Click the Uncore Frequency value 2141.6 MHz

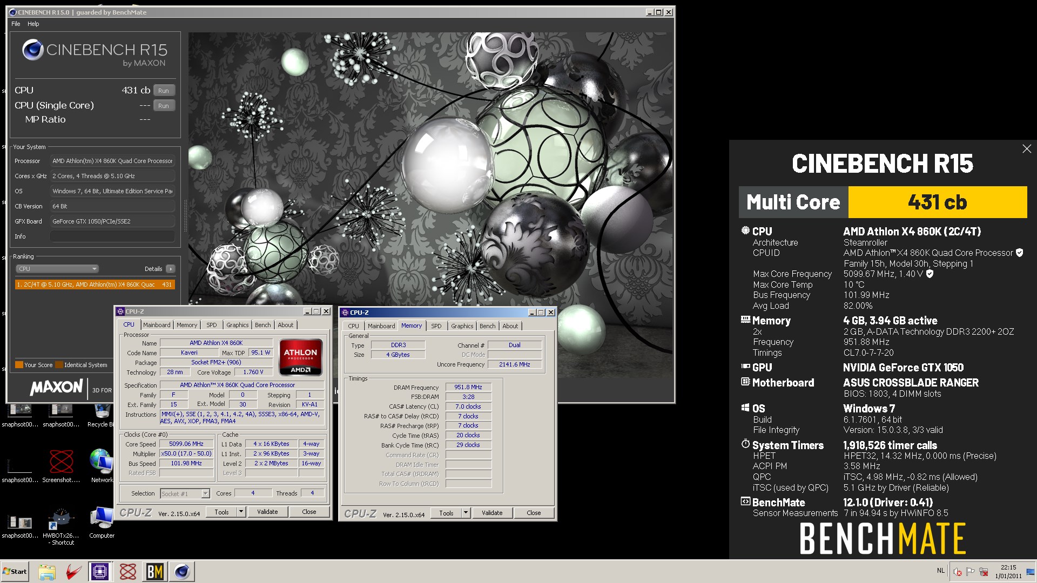pyautogui.click(x=515, y=364)
